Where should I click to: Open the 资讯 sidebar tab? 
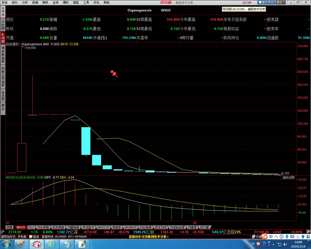[3, 12]
